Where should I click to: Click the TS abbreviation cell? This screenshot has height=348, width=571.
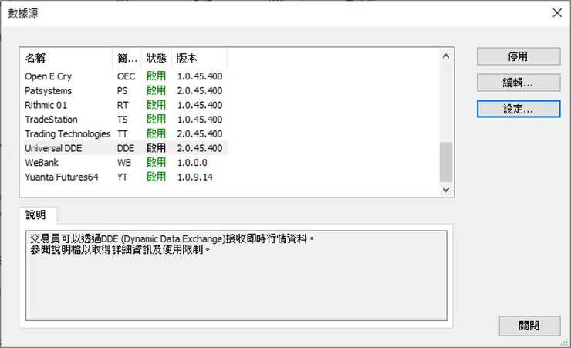123,120
